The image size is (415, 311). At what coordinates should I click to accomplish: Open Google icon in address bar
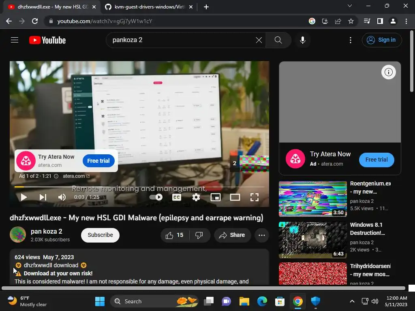[x=312, y=21]
